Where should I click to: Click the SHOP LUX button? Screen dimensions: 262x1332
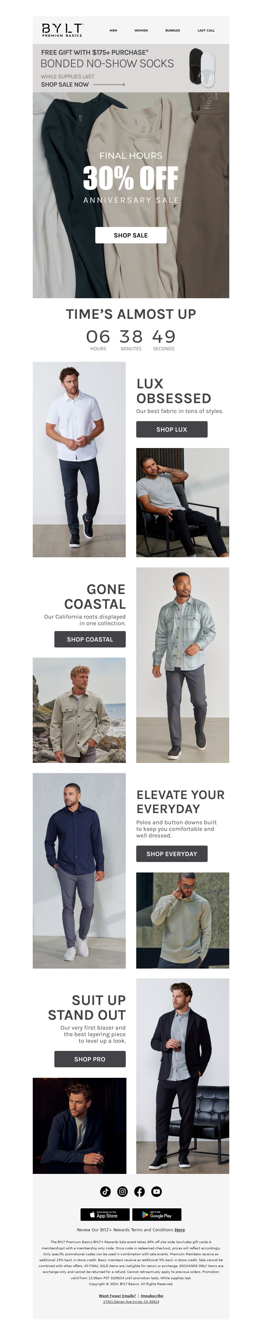172,429
